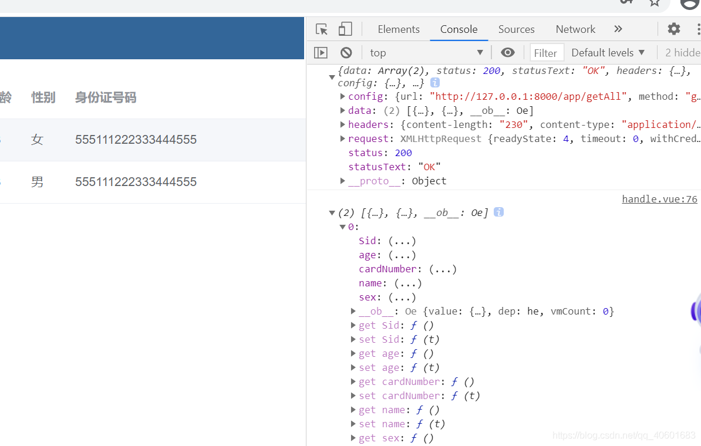This screenshot has width=701, height=446.
Task: Expand the get age function
Action: (353, 353)
